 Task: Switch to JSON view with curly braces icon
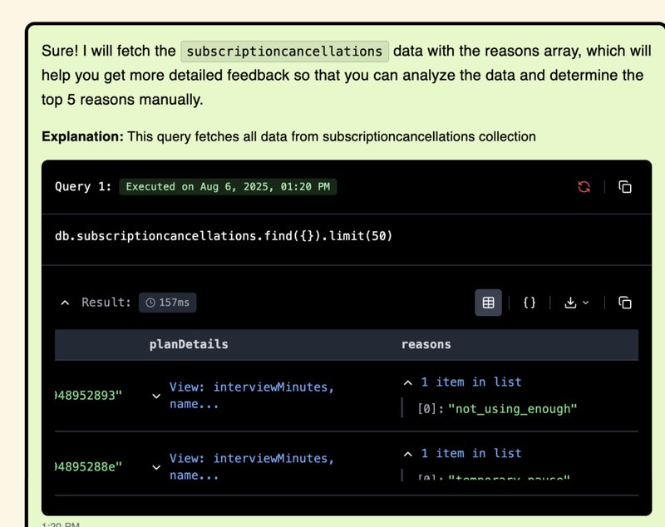click(x=529, y=303)
